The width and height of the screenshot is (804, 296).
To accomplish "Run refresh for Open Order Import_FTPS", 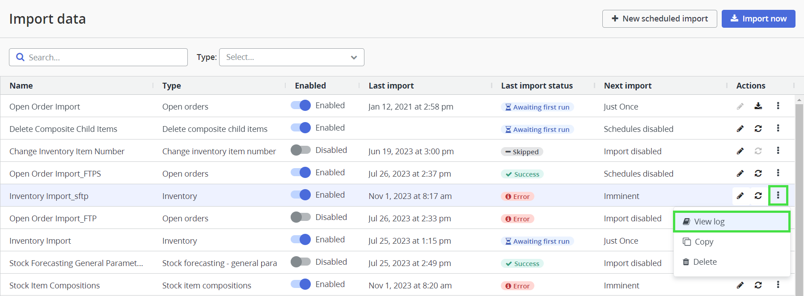I will 758,173.
